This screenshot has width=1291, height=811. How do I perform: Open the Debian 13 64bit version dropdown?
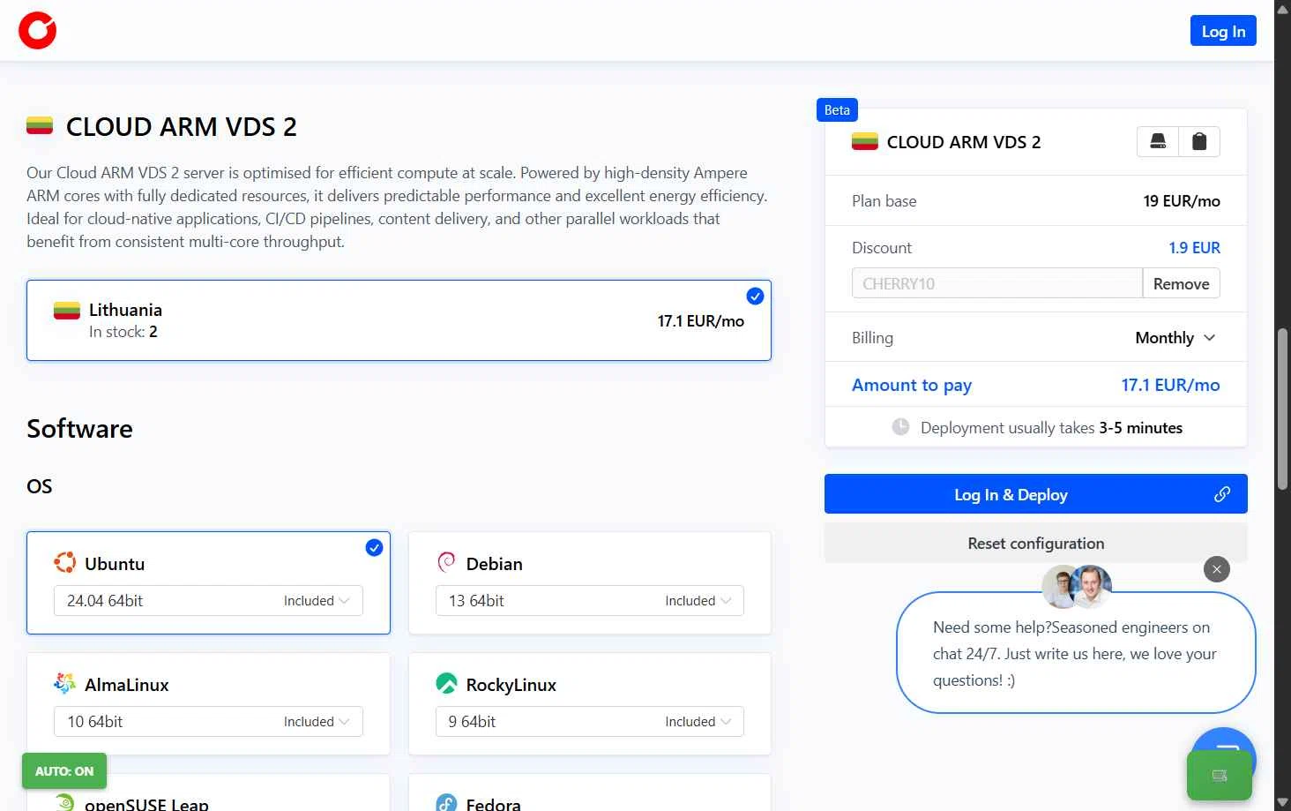click(x=590, y=601)
